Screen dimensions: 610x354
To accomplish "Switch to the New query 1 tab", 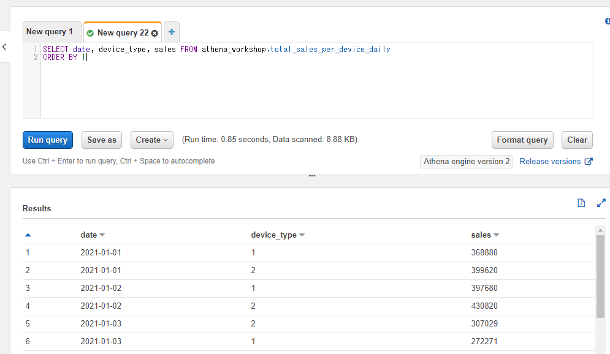I will pos(50,32).
